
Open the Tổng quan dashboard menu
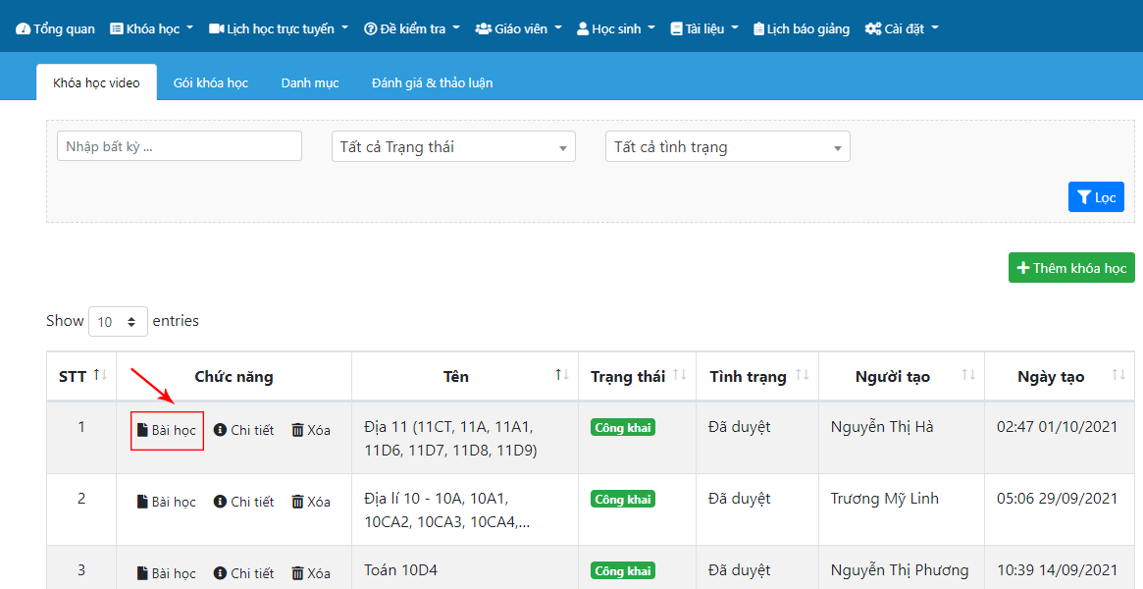pos(55,29)
